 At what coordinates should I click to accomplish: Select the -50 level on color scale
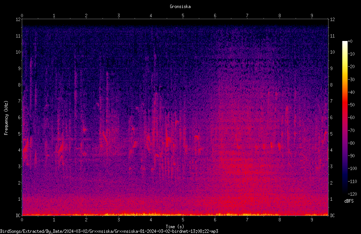click(x=351, y=105)
